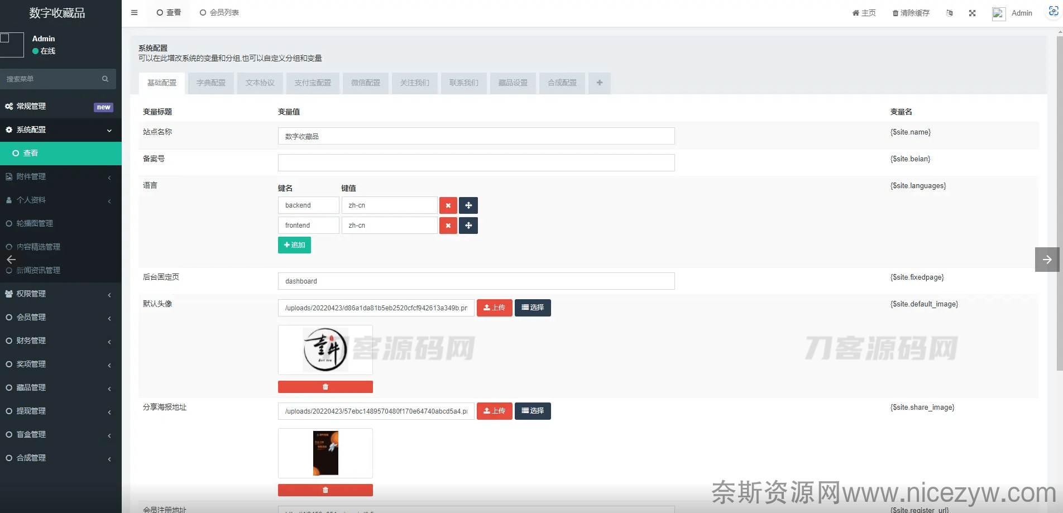Image resolution: width=1063 pixels, height=513 pixels.
Task: Open 轮播图管理 in the sidebar
Action: click(61, 223)
